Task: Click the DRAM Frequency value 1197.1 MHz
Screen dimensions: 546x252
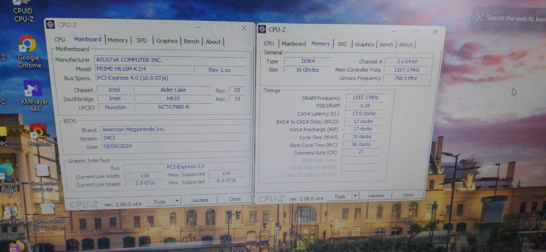Action: [365, 98]
